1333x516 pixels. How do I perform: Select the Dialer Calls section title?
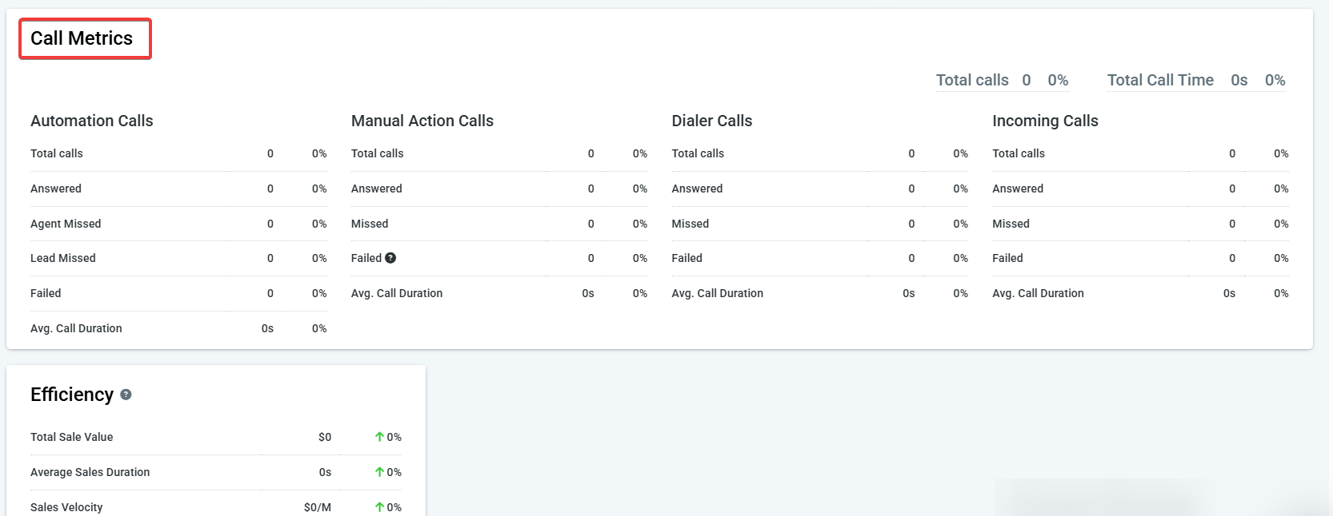click(711, 121)
